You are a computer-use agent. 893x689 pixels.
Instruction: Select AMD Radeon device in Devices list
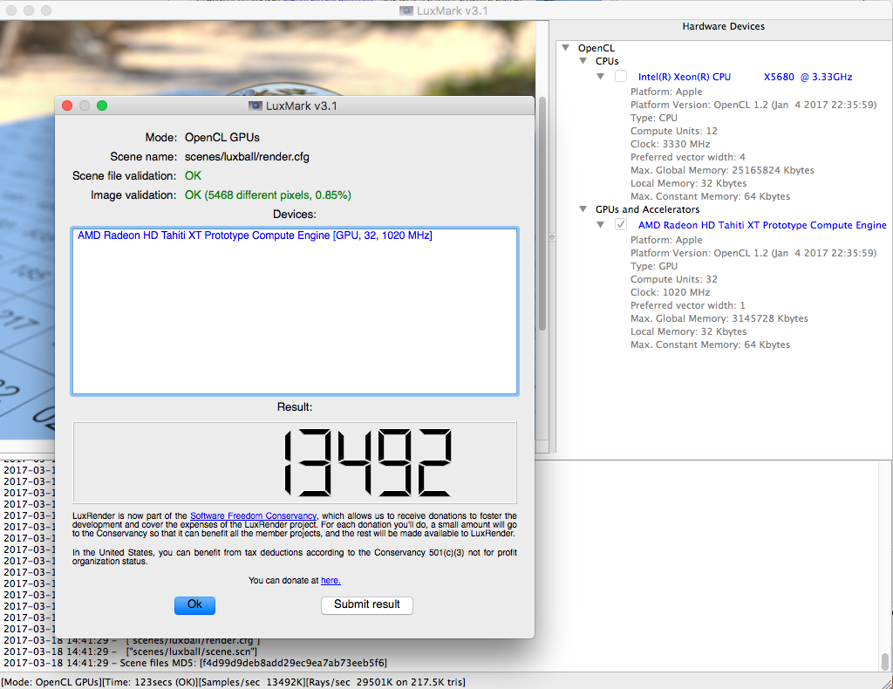tap(255, 235)
